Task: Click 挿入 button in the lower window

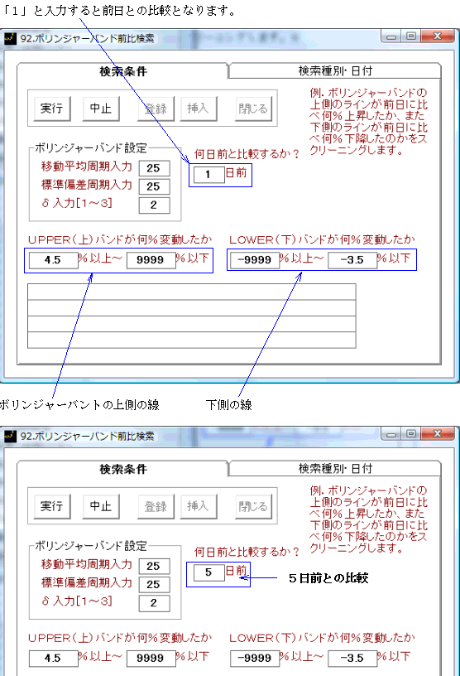Action: pos(199,506)
